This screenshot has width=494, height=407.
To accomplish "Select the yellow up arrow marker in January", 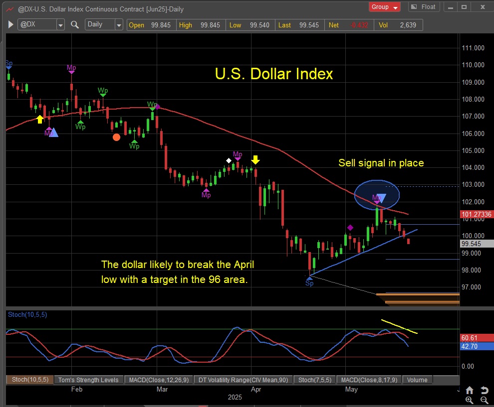I will pos(40,119).
